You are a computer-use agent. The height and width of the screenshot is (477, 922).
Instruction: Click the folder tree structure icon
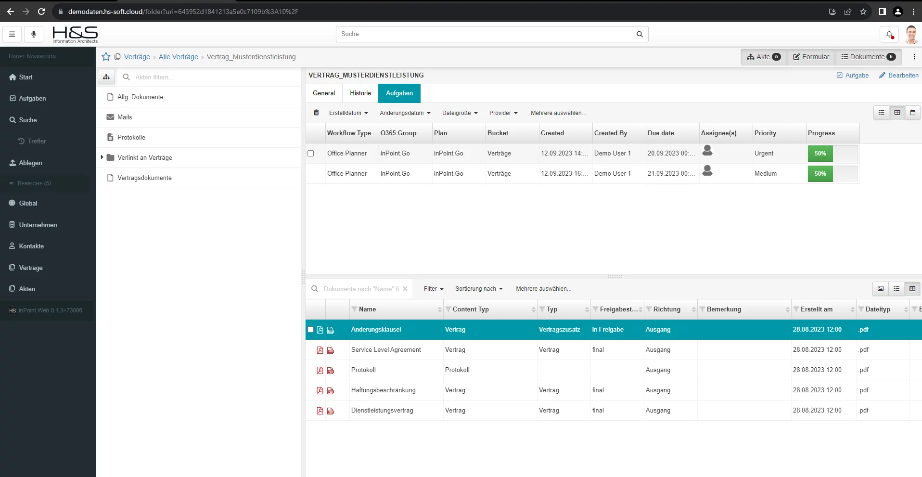106,77
